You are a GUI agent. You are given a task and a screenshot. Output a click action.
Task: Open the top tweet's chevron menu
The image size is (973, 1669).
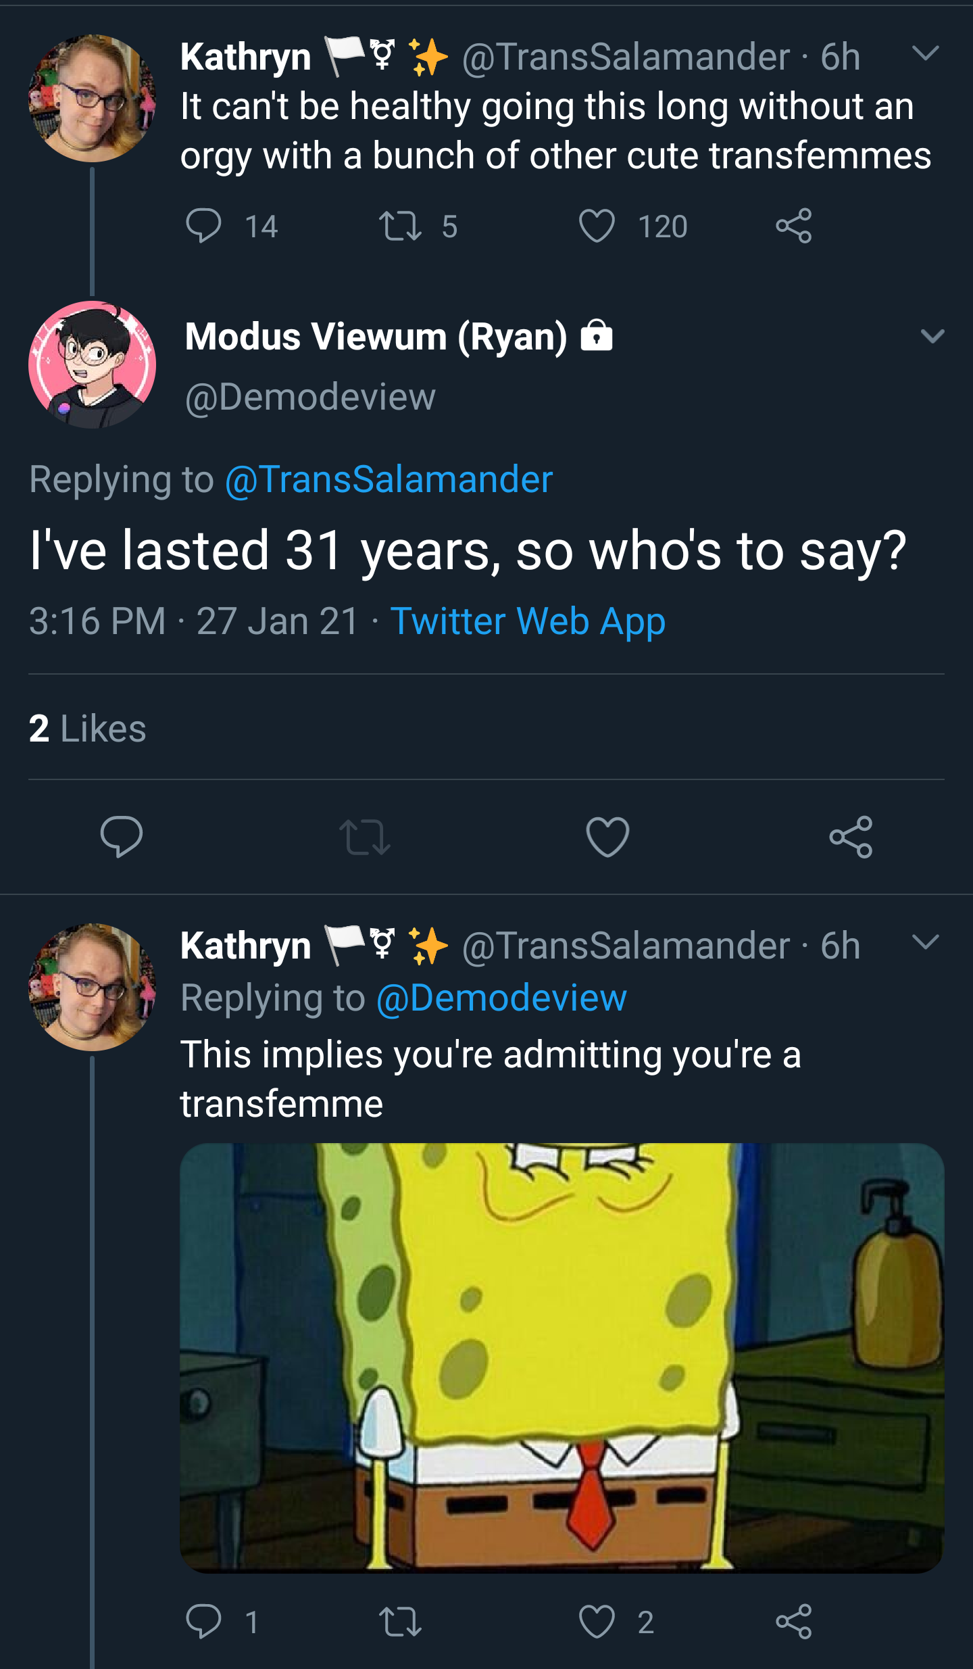coord(925,53)
